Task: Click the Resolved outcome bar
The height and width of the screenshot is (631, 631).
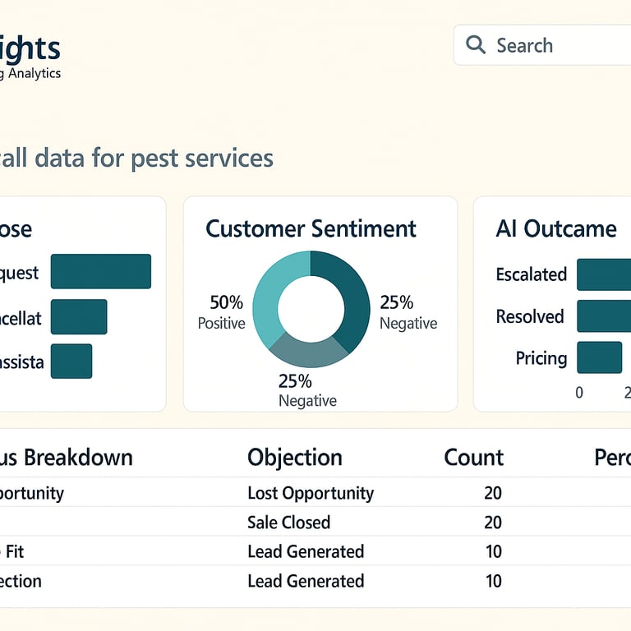Action: tap(604, 316)
